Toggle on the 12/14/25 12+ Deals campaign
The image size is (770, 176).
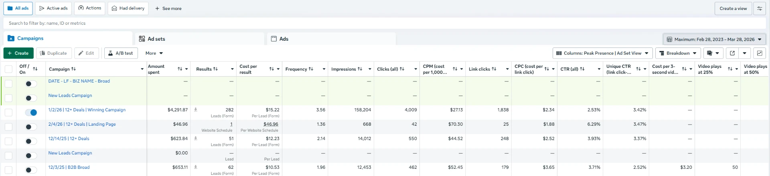click(x=31, y=141)
